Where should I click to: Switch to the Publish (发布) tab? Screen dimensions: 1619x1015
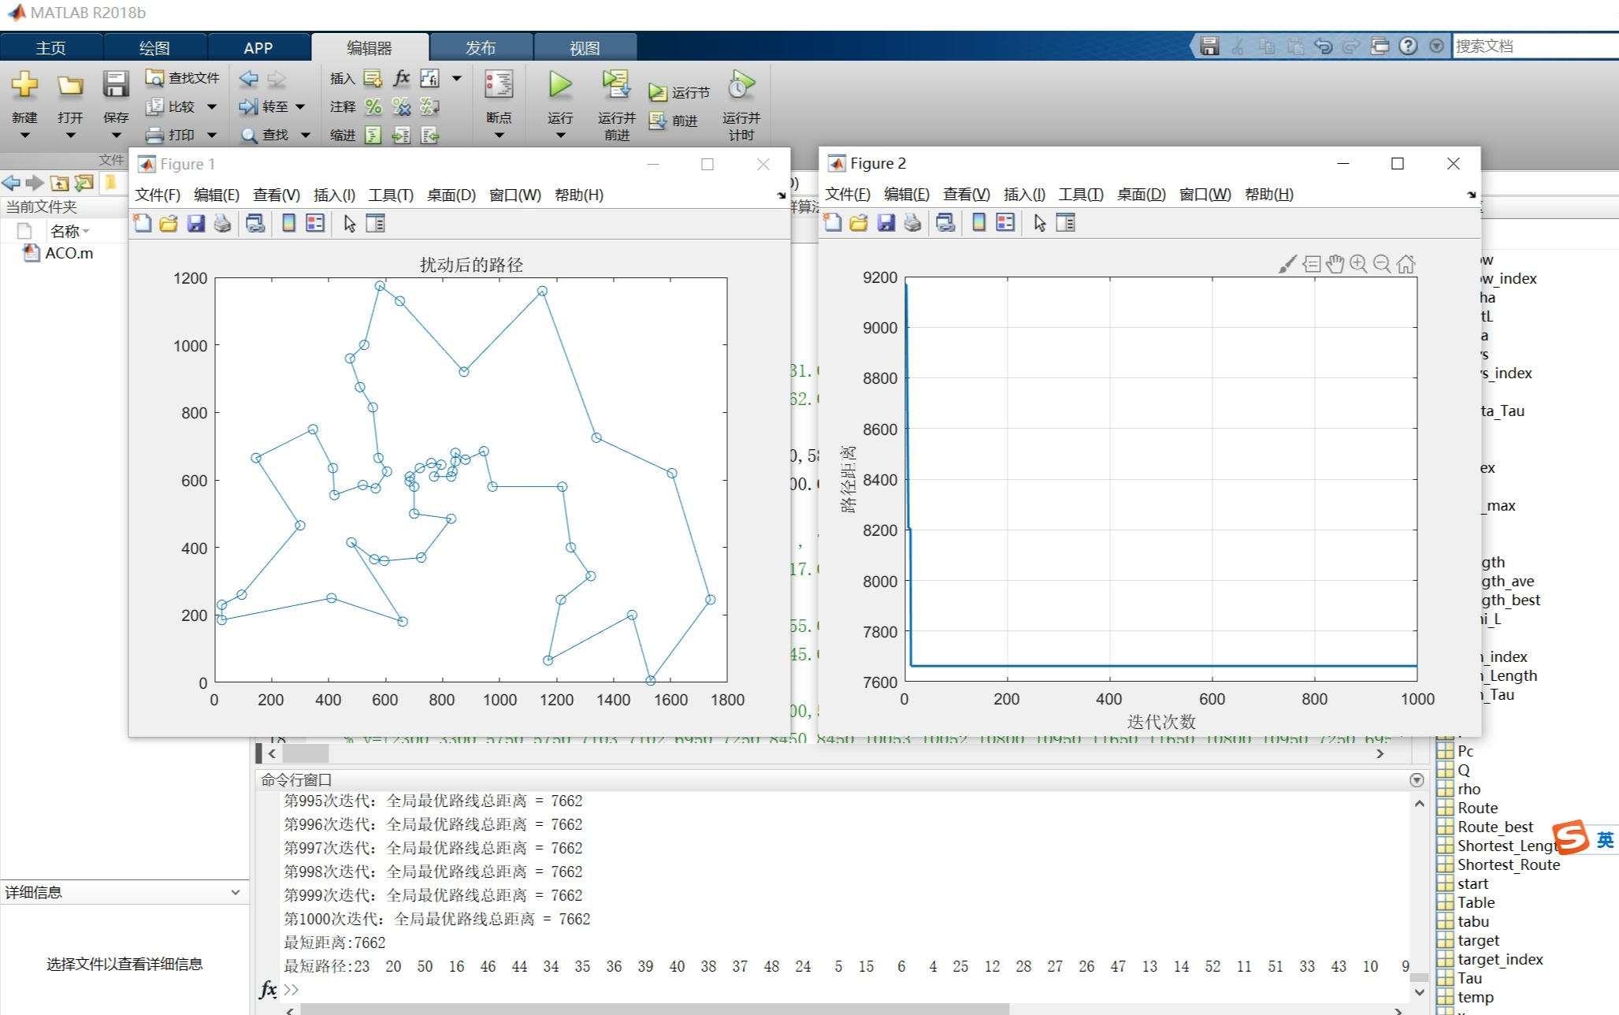tap(481, 47)
